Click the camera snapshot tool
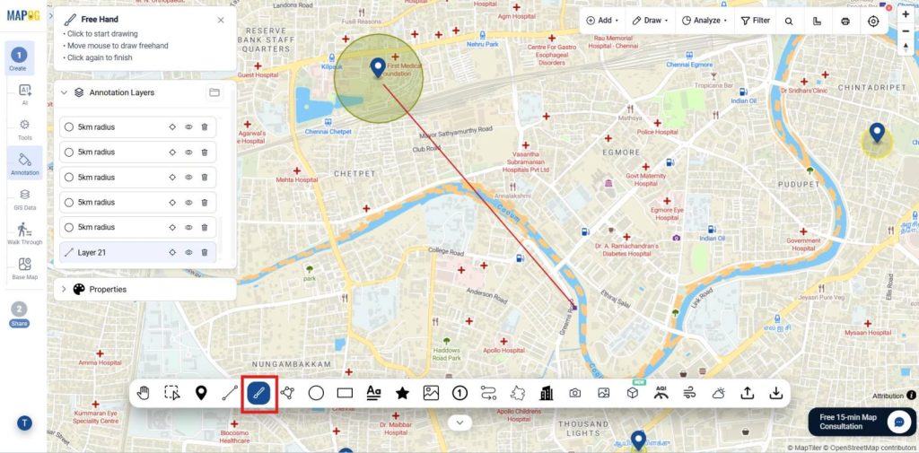Image resolution: width=919 pixels, height=453 pixels. coord(575,393)
